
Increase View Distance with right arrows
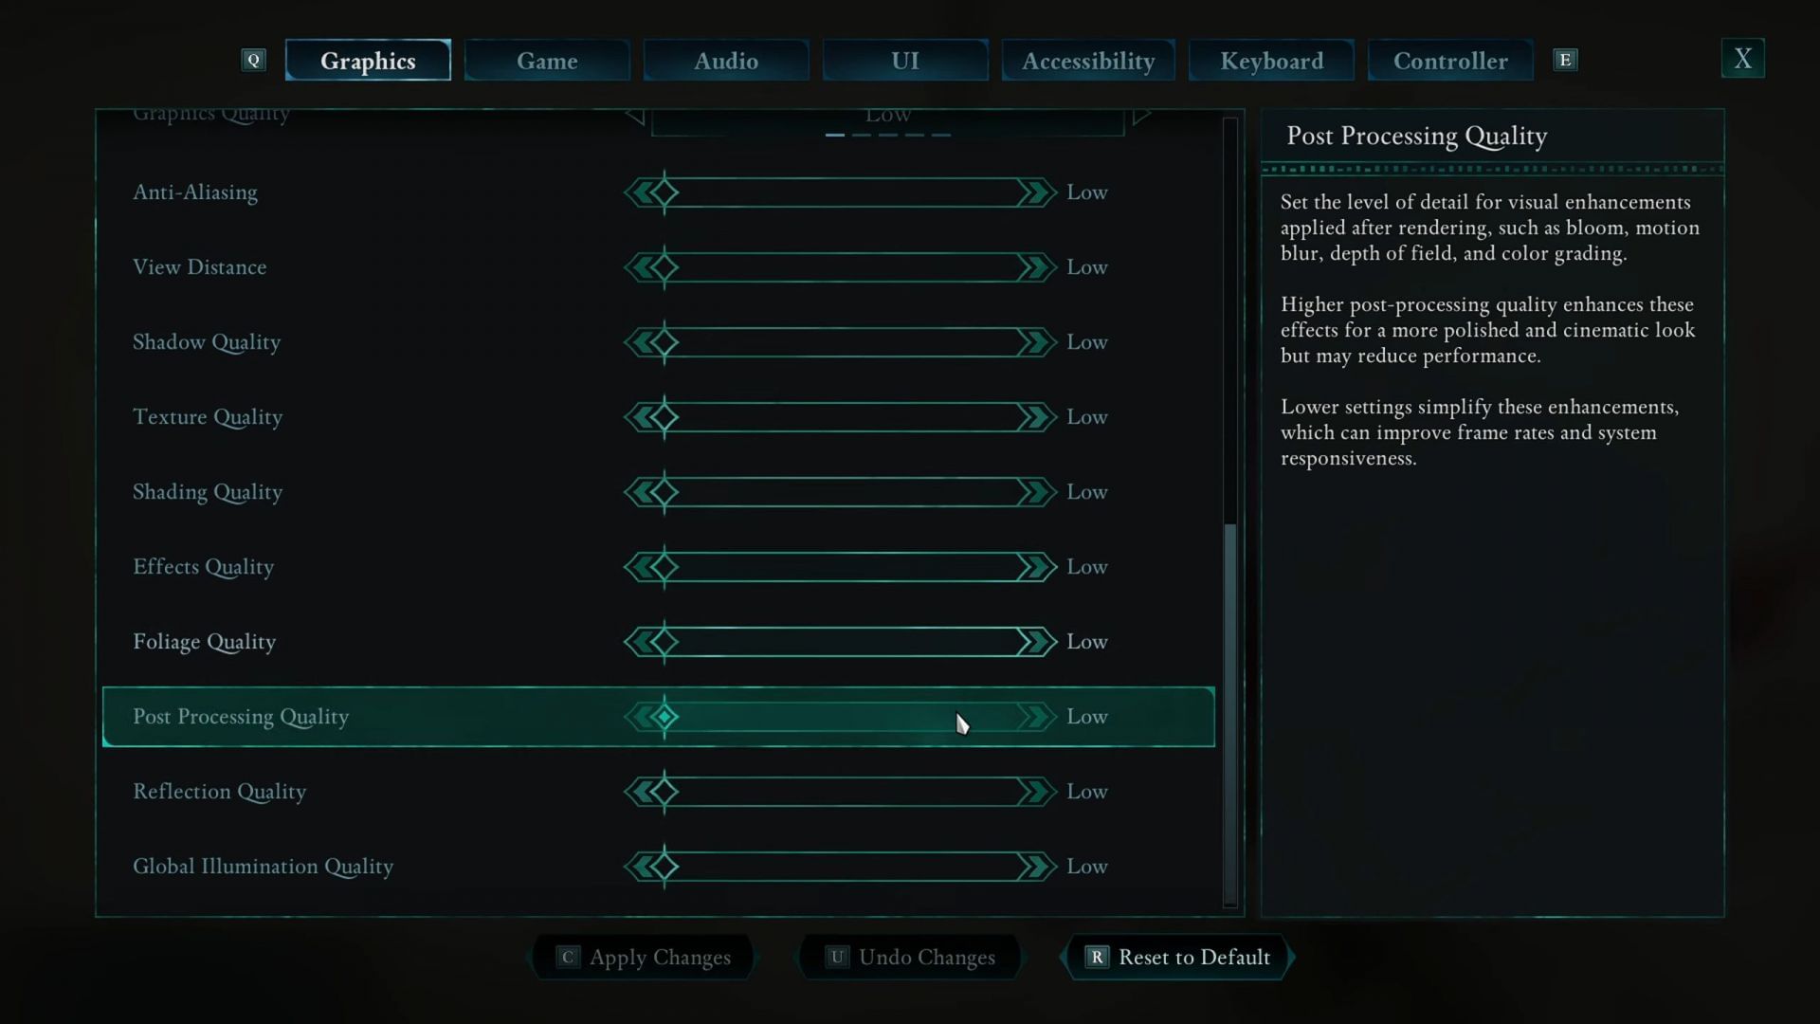click(x=1037, y=267)
